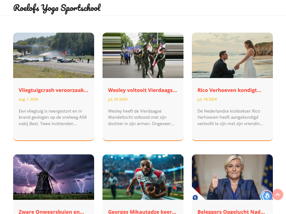The image size is (286, 214).
Task: Click the American football player thumbnail
Action: click(x=143, y=177)
